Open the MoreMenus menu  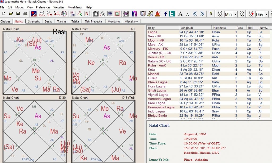(75, 7)
